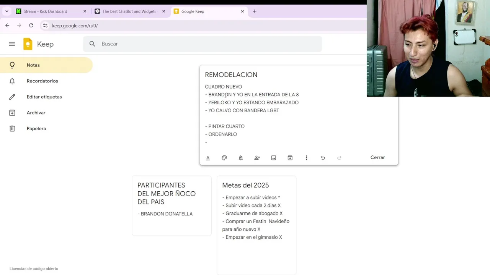Close the Google Keep tab
This screenshot has width=490, height=275.
pyautogui.click(x=242, y=11)
